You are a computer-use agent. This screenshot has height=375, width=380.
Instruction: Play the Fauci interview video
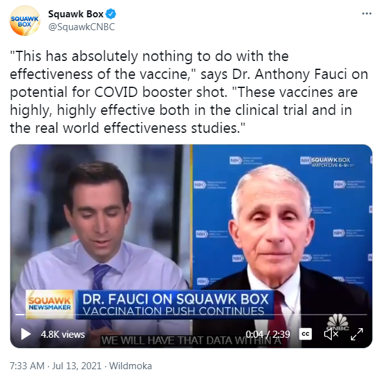pos(26,334)
